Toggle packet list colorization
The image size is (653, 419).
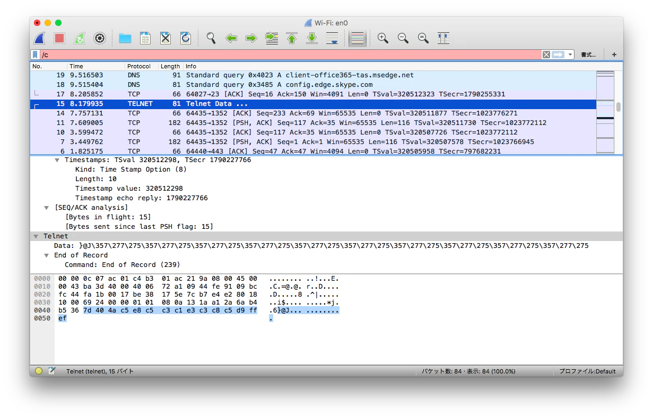tap(358, 38)
